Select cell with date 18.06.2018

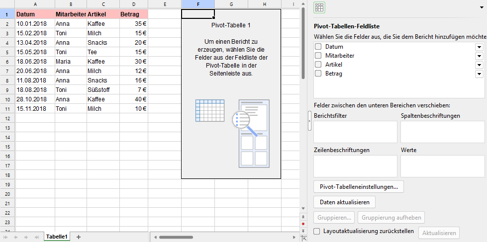(35, 62)
